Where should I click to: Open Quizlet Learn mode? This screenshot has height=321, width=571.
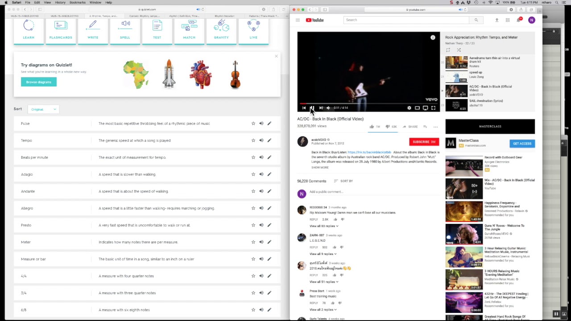(29, 31)
